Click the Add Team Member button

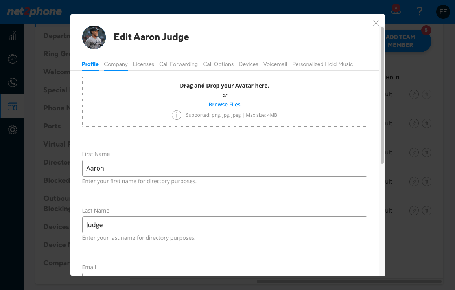(408, 41)
